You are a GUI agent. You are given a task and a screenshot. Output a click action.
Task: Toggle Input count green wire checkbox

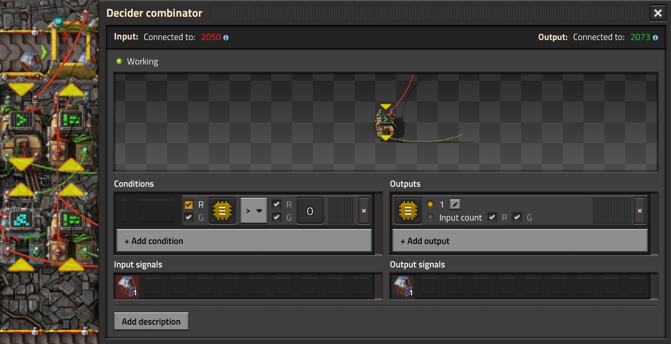pos(517,218)
